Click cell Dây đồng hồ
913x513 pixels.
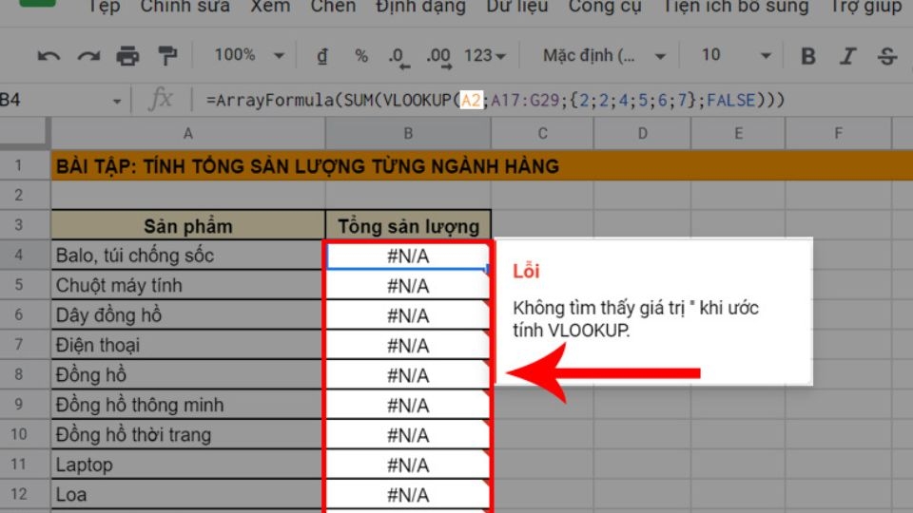(x=188, y=314)
